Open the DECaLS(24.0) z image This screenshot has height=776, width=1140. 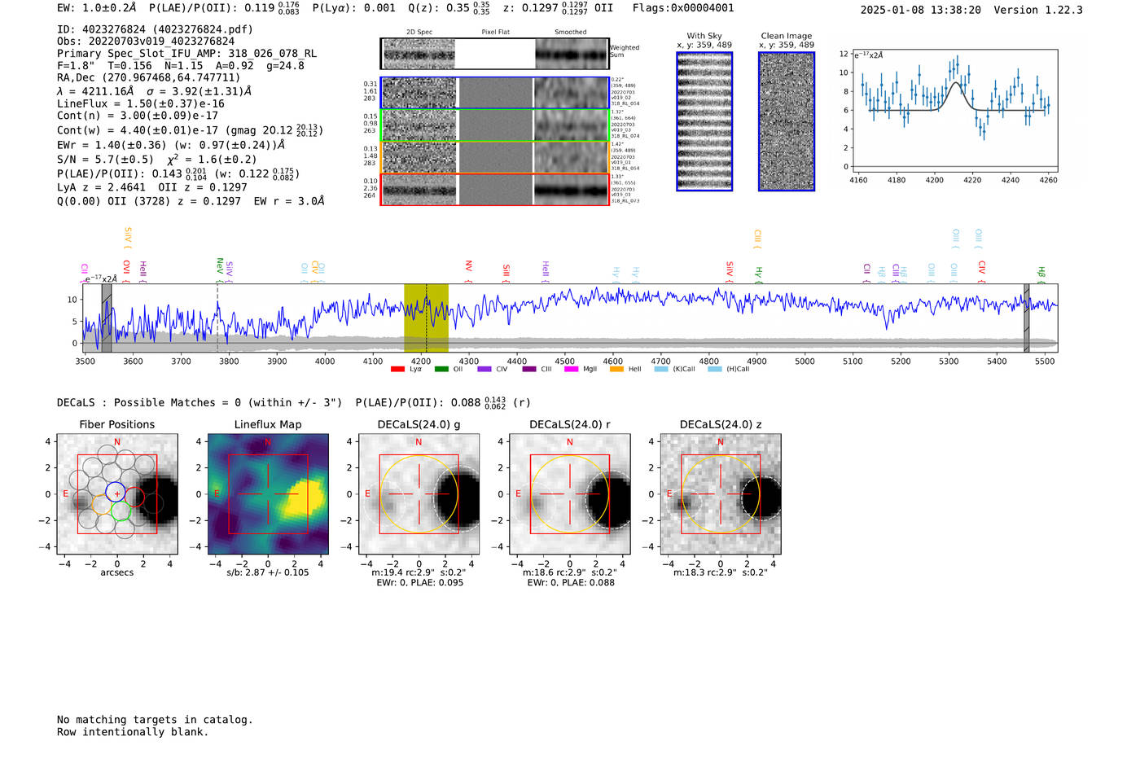click(721, 494)
